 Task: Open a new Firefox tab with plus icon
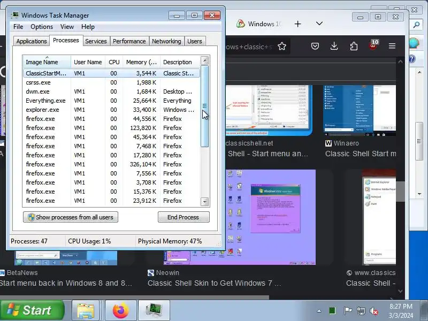[298, 24]
